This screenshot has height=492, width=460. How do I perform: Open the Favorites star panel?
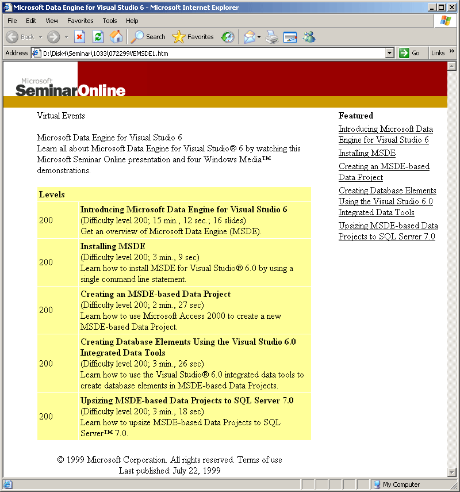click(x=193, y=37)
